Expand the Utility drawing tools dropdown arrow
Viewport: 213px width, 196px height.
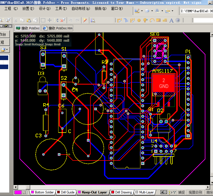click(142, 11)
